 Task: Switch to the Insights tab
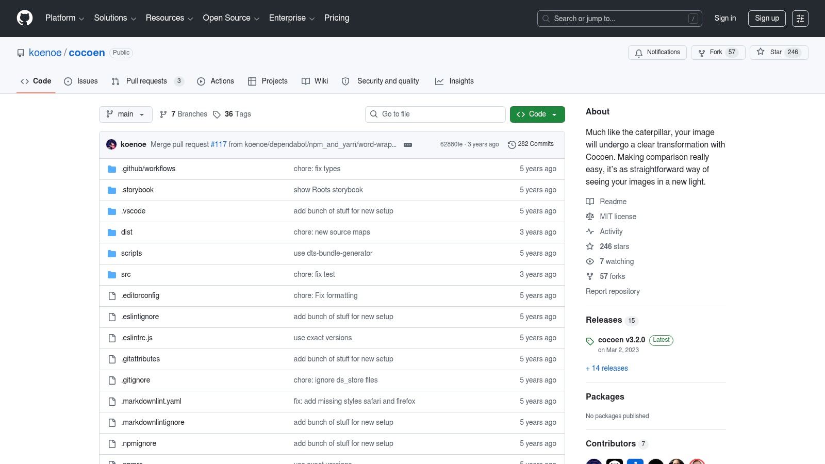click(454, 81)
